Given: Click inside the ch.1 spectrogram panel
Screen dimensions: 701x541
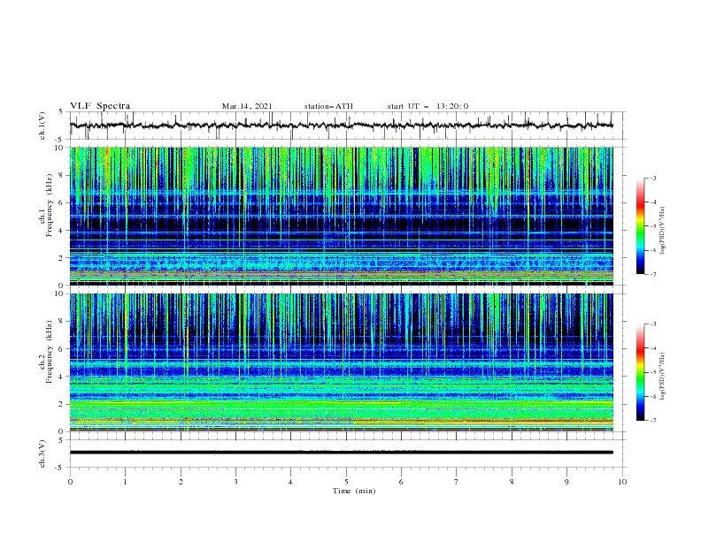Looking at the screenshot, I should pos(341,216).
